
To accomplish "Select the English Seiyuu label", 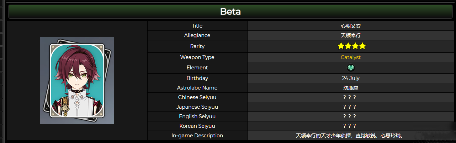I will point(197,116).
